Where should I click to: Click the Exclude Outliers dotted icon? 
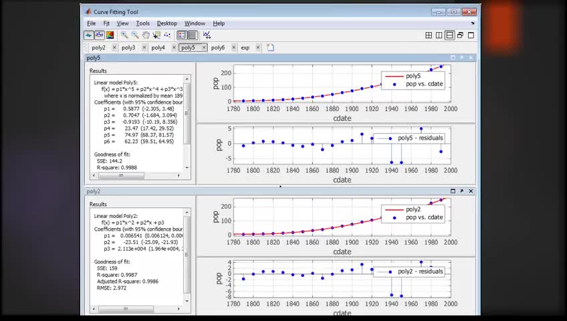point(167,35)
